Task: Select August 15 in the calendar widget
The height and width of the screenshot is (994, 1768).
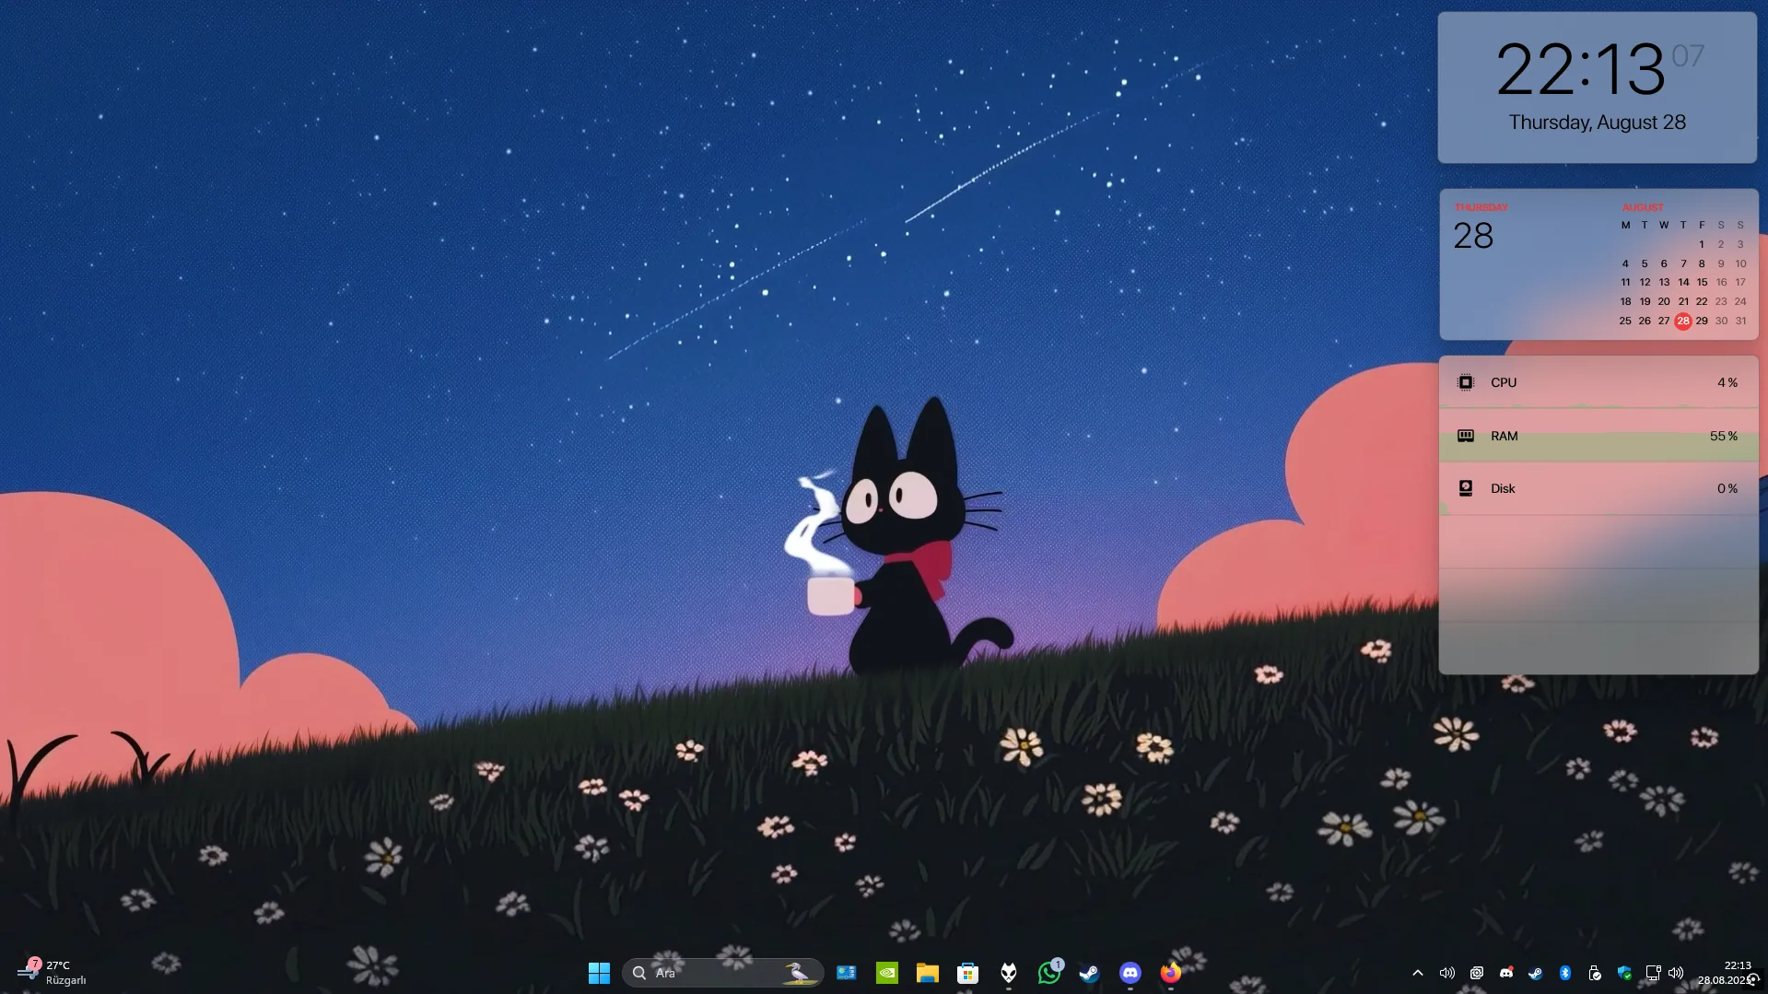Action: (x=1702, y=282)
